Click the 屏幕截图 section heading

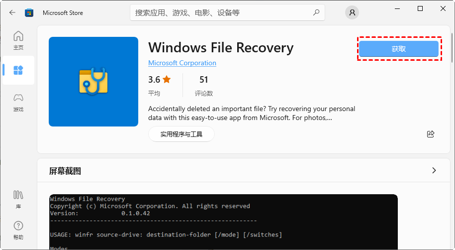(x=65, y=171)
